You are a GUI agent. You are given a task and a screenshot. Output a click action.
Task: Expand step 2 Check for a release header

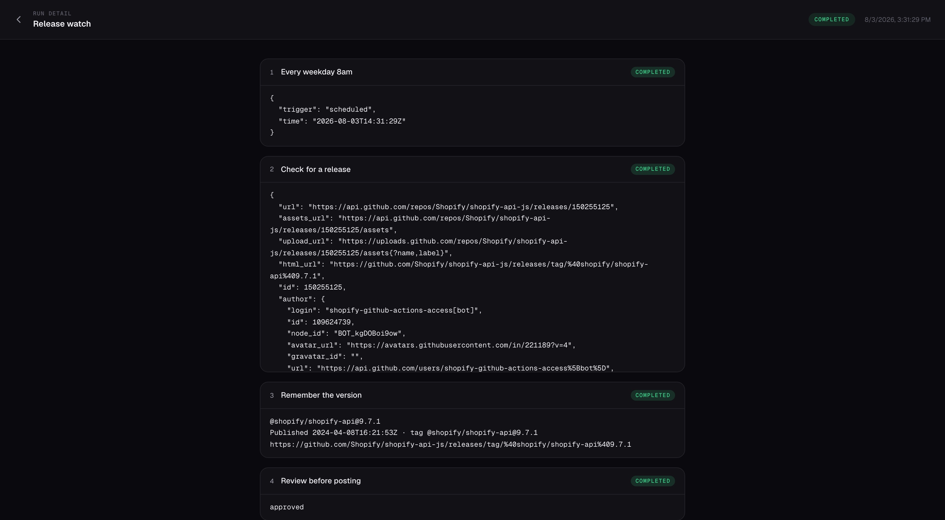click(472, 169)
